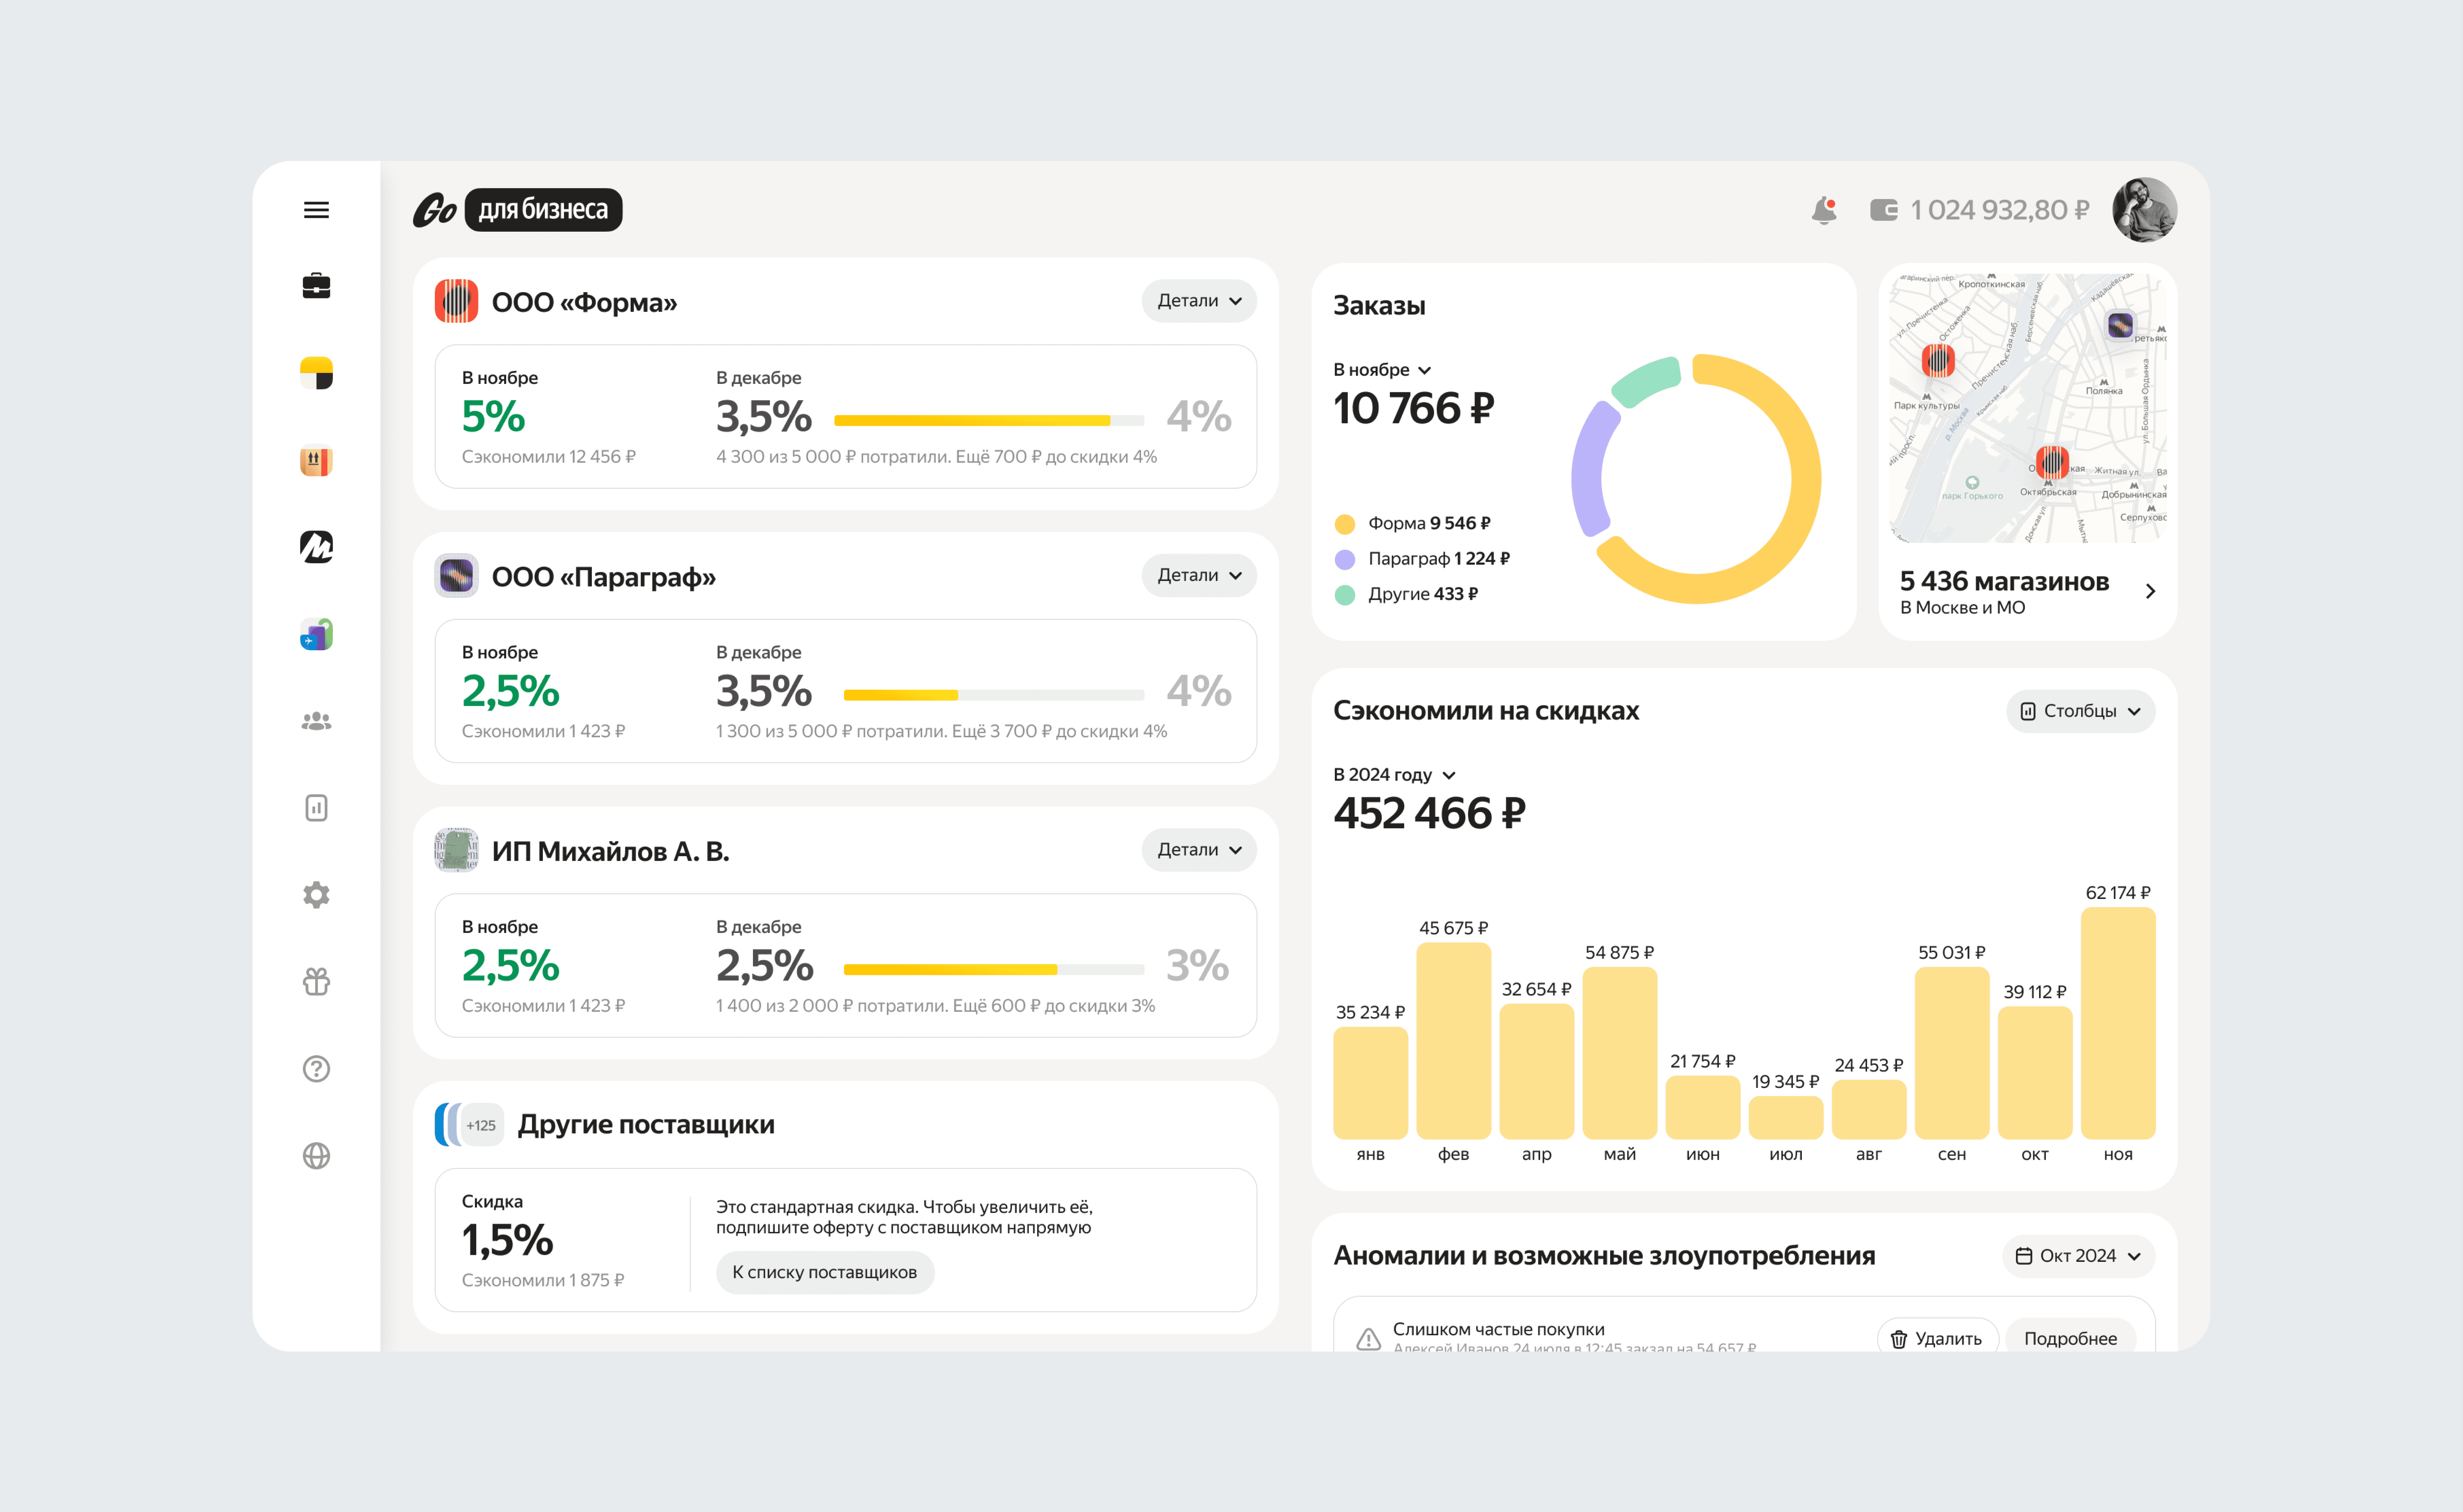Open the people group icon
Viewport: 2463px width, 1512px height.
(316, 721)
